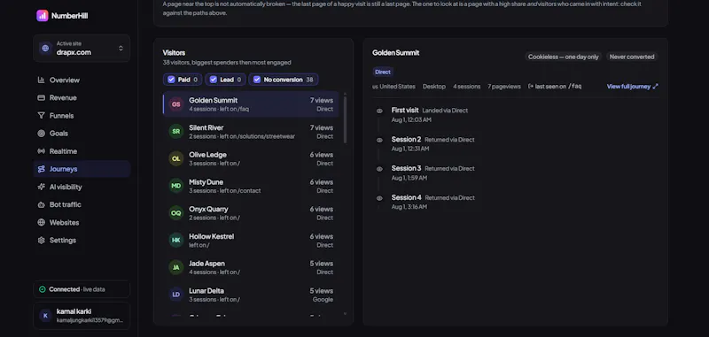The height and width of the screenshot is (337, 709).
Task: Go to Websites
Action: pyautogui.click(x=82, y=222)
